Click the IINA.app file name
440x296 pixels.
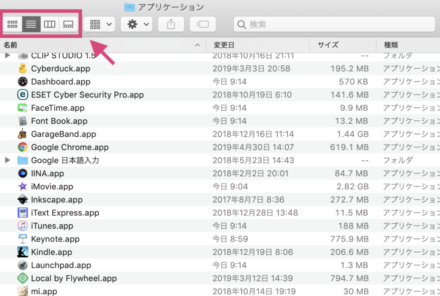point(47,174)
